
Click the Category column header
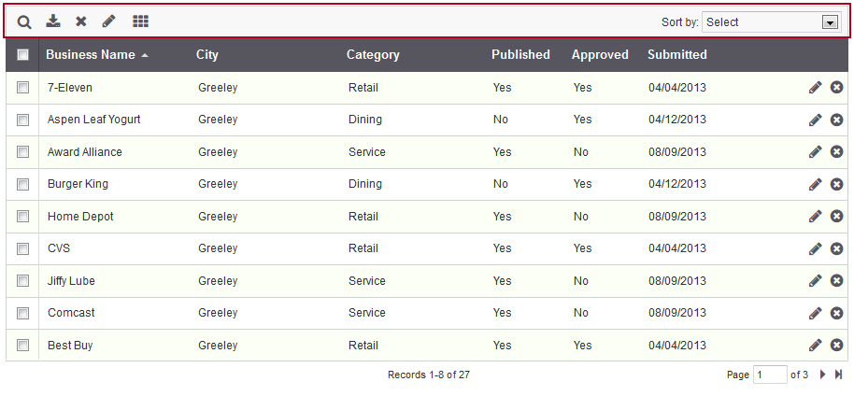373,54
